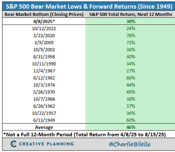Click the 12/4/1987 date cell

pos(44,71)
